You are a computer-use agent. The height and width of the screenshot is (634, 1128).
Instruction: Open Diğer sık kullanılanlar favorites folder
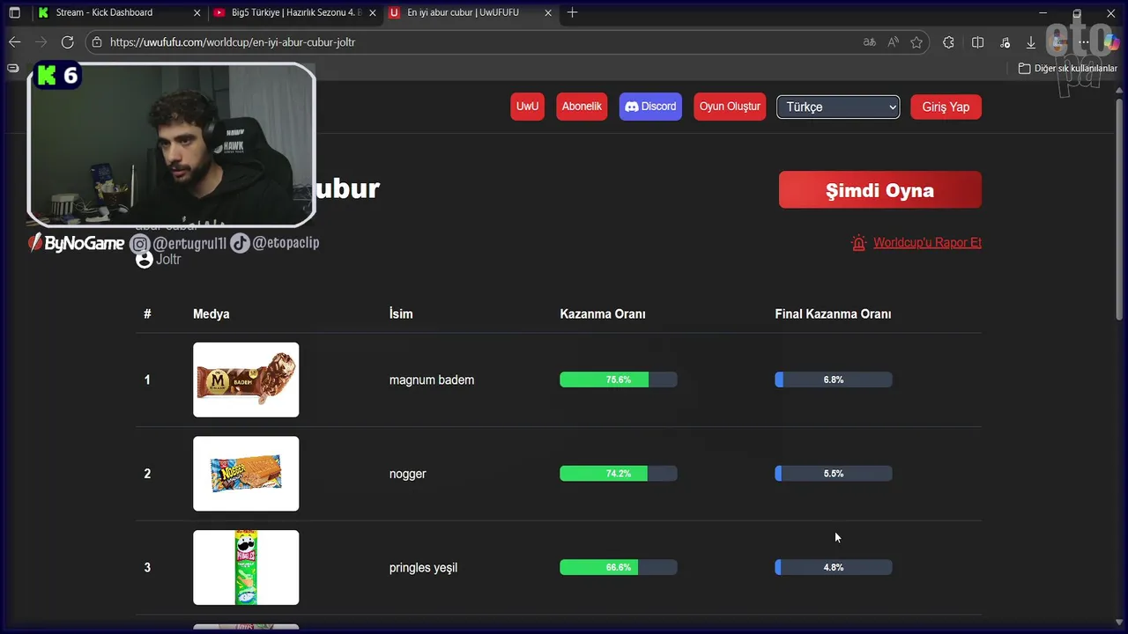[1067, 68]
